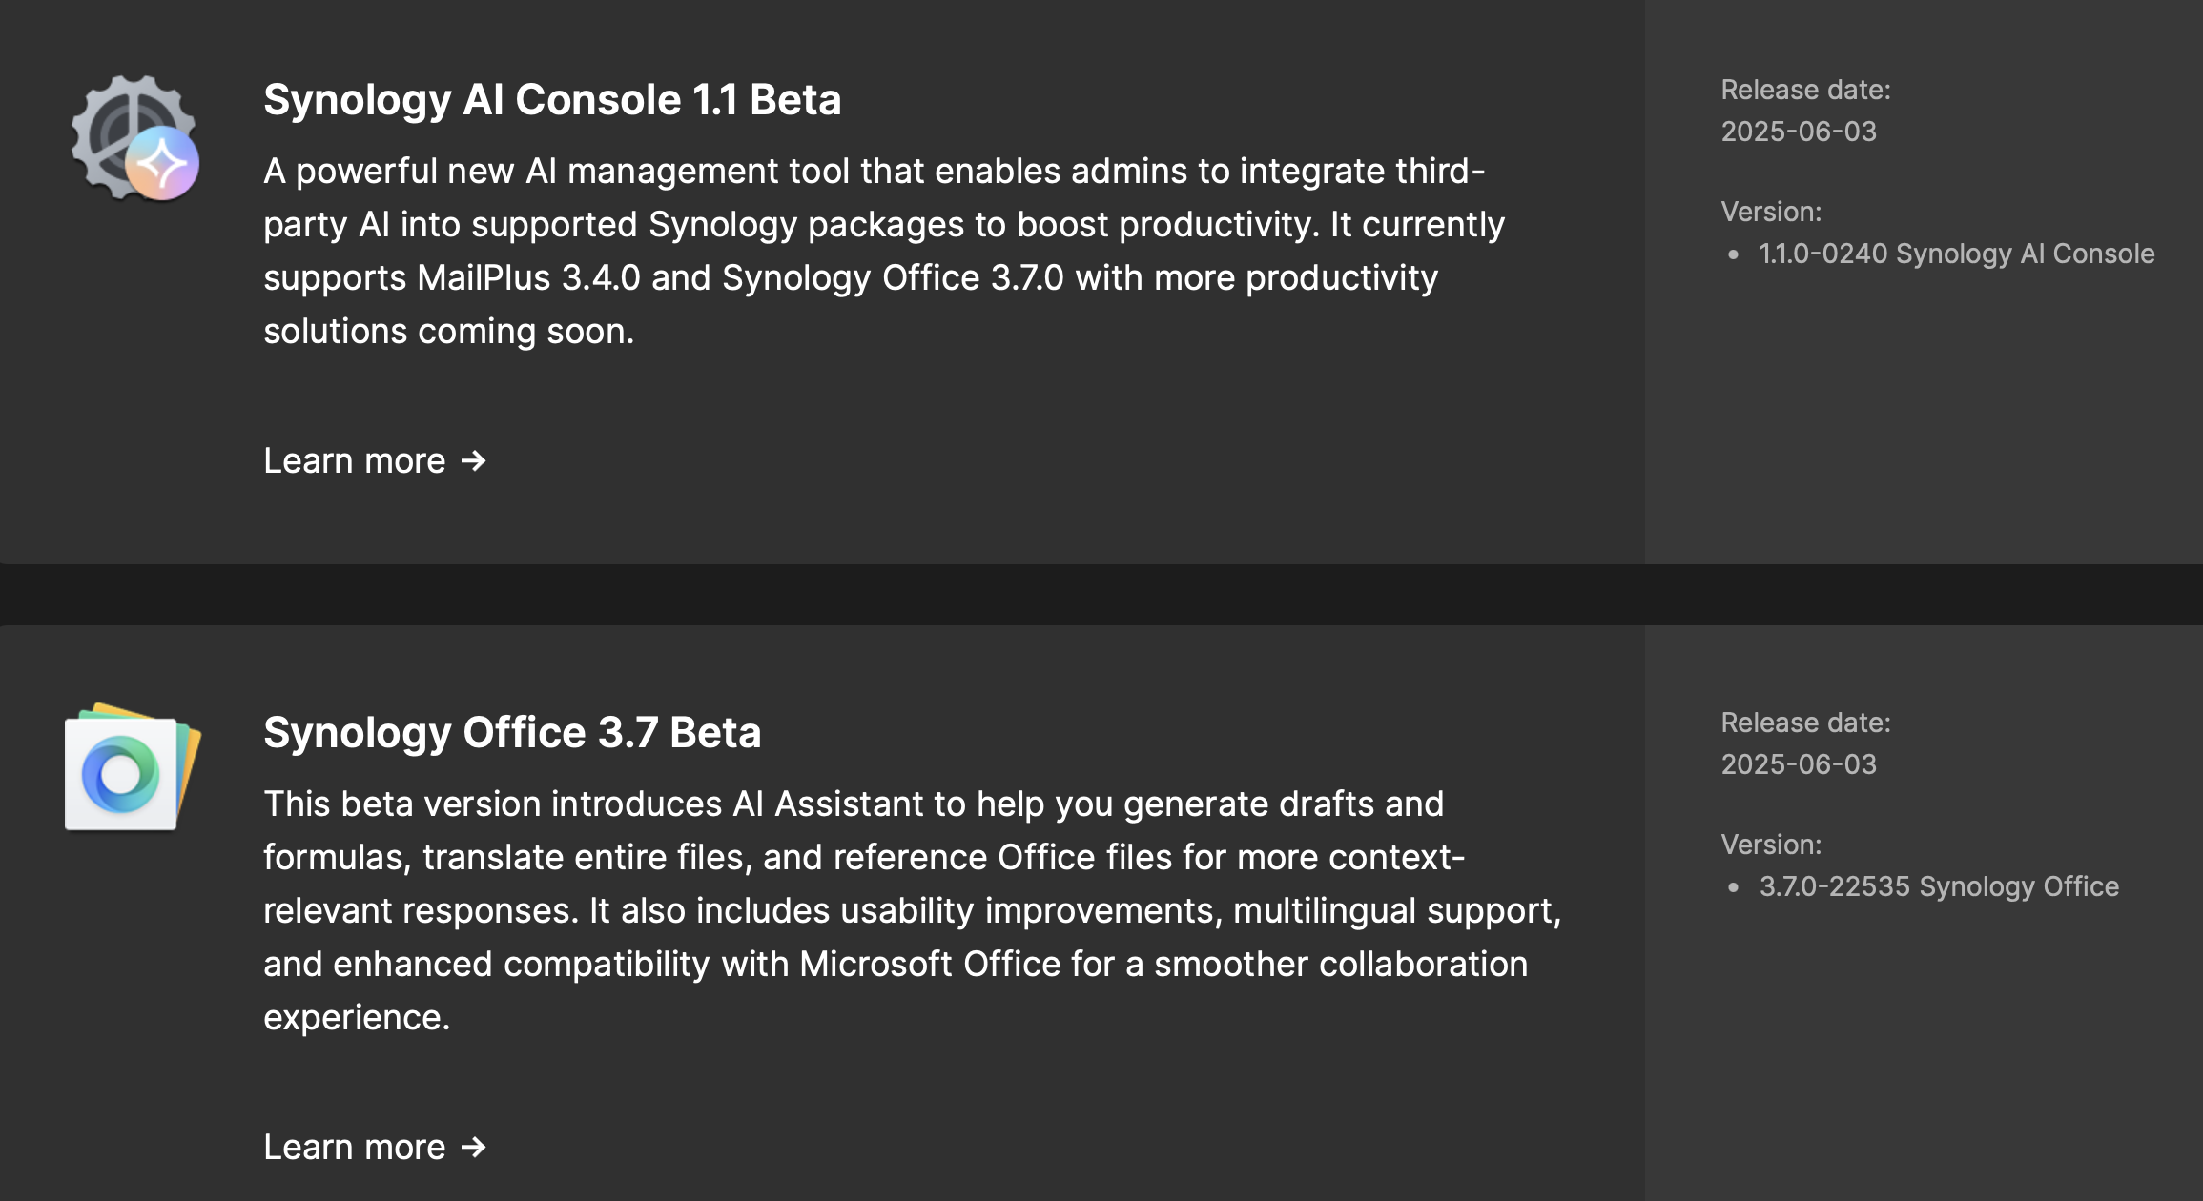Click version 3.7.0-22535 Synology Office entry

[1939, 886]
